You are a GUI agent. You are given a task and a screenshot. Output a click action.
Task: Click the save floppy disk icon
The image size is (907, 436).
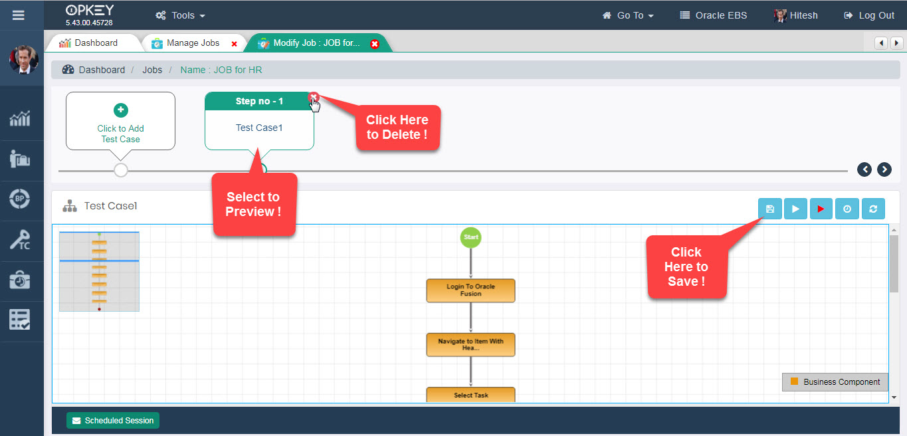point(769,209)
